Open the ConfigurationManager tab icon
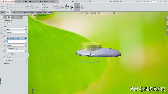The height and width of the screenshot is (94, 168). [13, 17]
